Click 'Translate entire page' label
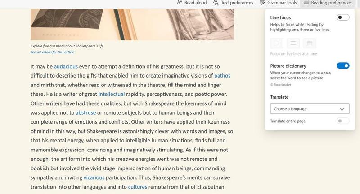The image size is (360, 194). [x=288, y=121]
